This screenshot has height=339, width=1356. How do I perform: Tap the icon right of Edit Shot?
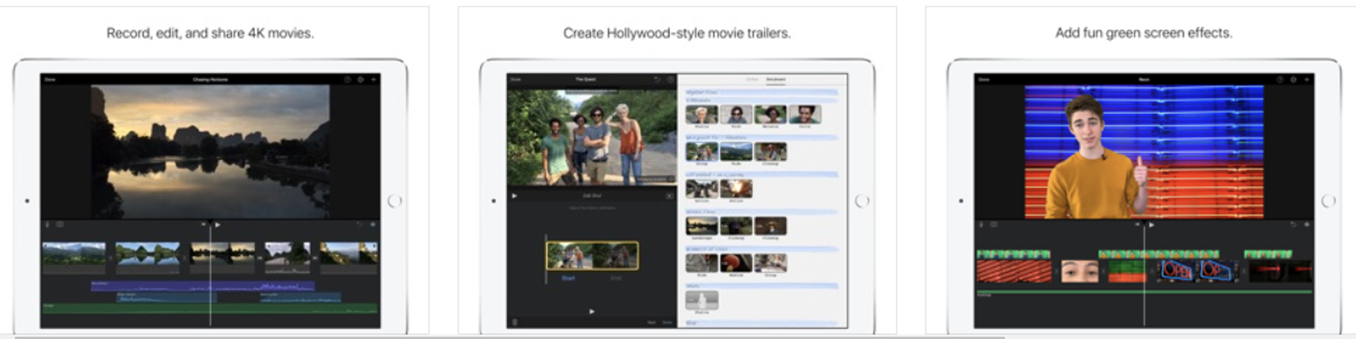click(x=669, y=195)
